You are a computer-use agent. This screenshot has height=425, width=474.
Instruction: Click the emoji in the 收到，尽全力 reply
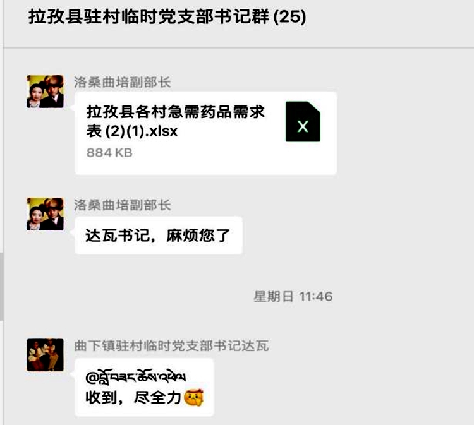coord(194,398)
